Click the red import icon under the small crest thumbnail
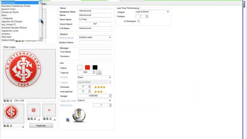This screenshot has width=247, height=139. coord(29,119)
